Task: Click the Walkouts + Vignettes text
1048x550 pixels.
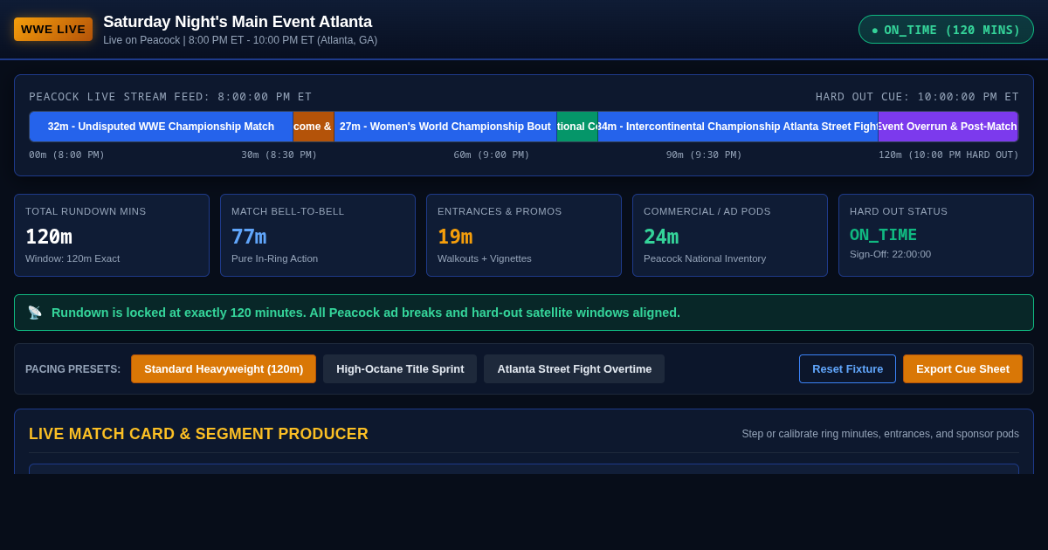Action: pos(485,258)
